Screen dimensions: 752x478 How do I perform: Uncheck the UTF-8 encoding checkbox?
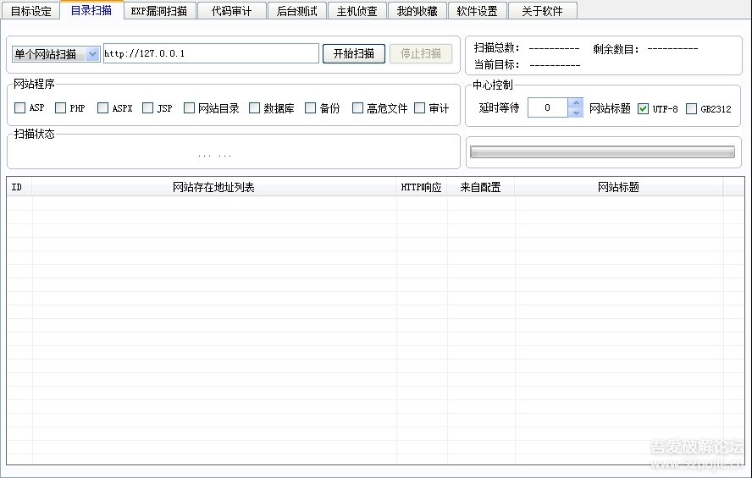pyautogui.click(x=643, y=109)
